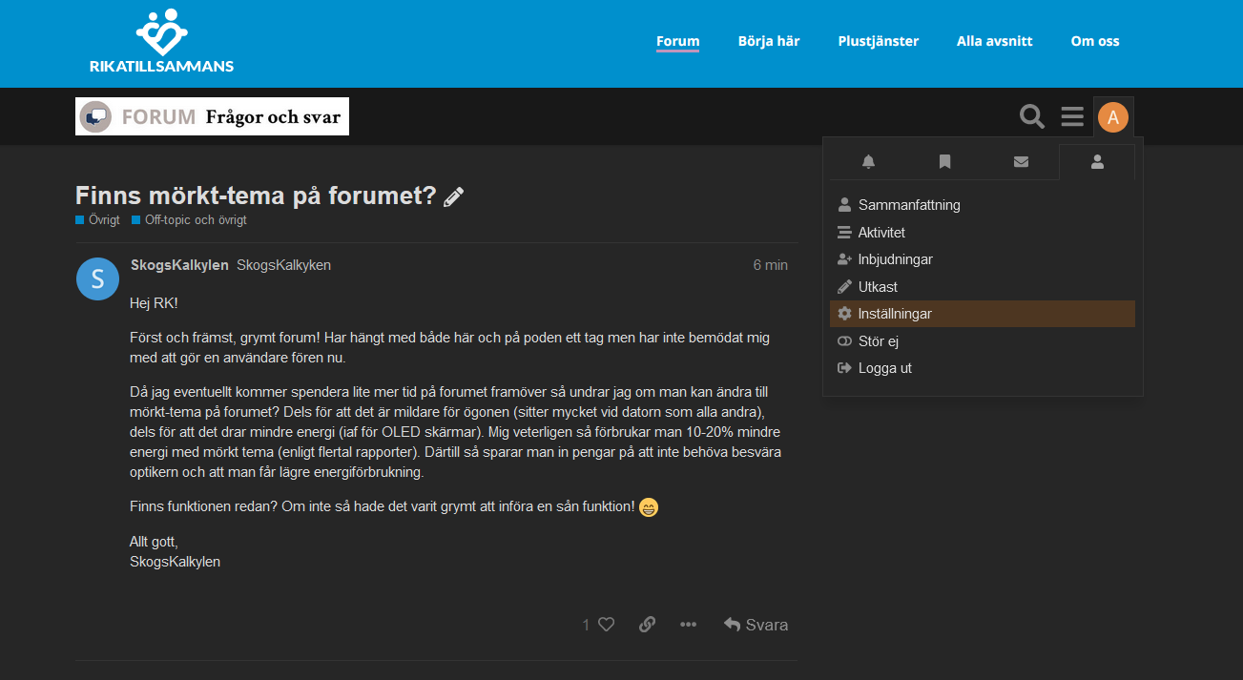The height and width of the screenshot is (680, 1243).
Task: Like the post with heart icon
Action: 606,625
